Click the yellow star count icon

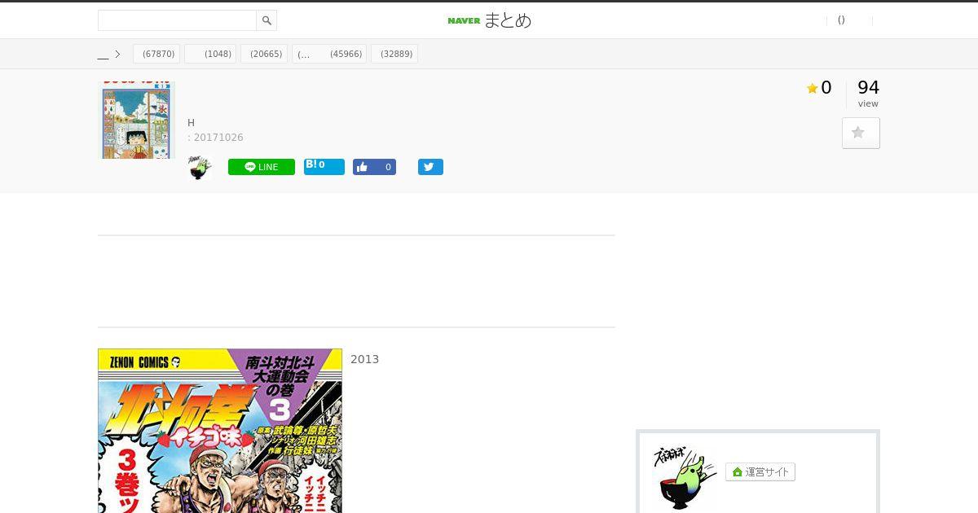pyautogui.click(x=812, y=89)
